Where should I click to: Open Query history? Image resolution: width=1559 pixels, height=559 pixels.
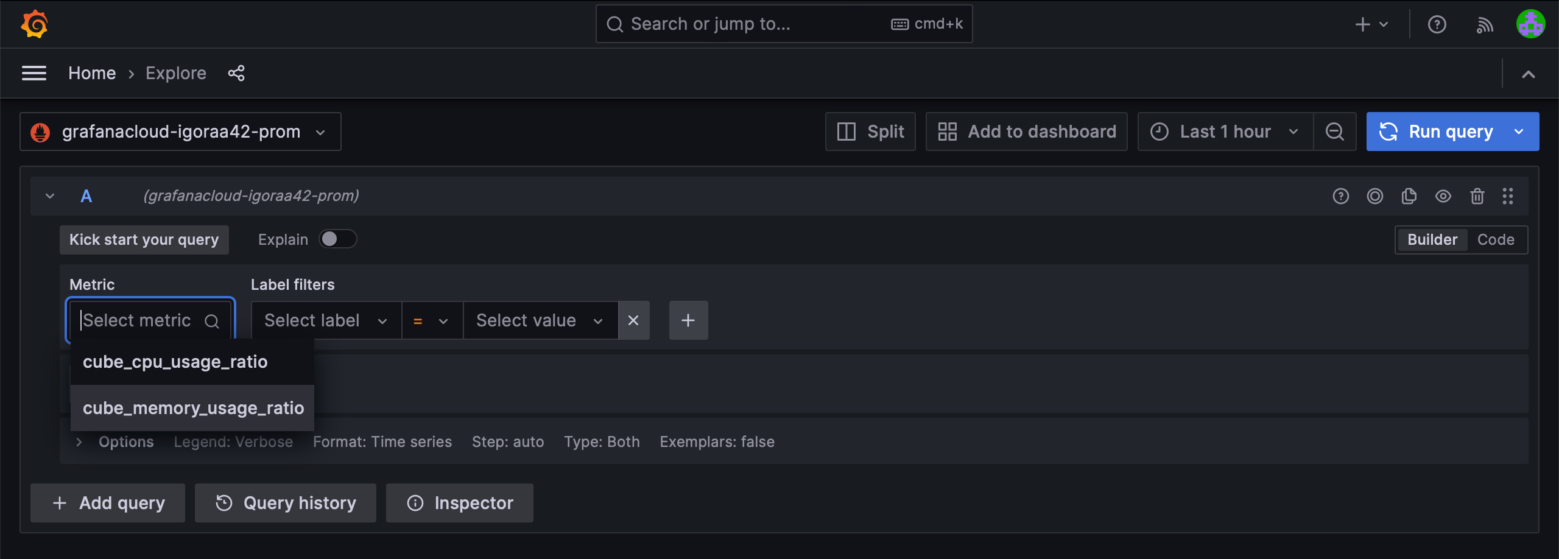tap(286, 503)
